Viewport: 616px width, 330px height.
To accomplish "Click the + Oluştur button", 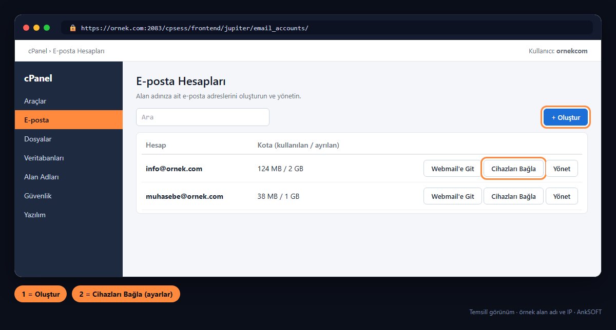I will click(x=566, y=117).
